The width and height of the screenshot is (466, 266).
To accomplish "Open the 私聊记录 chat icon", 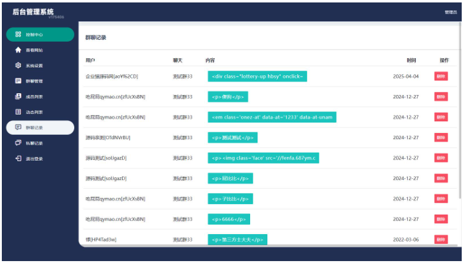I will pos(18,143).
